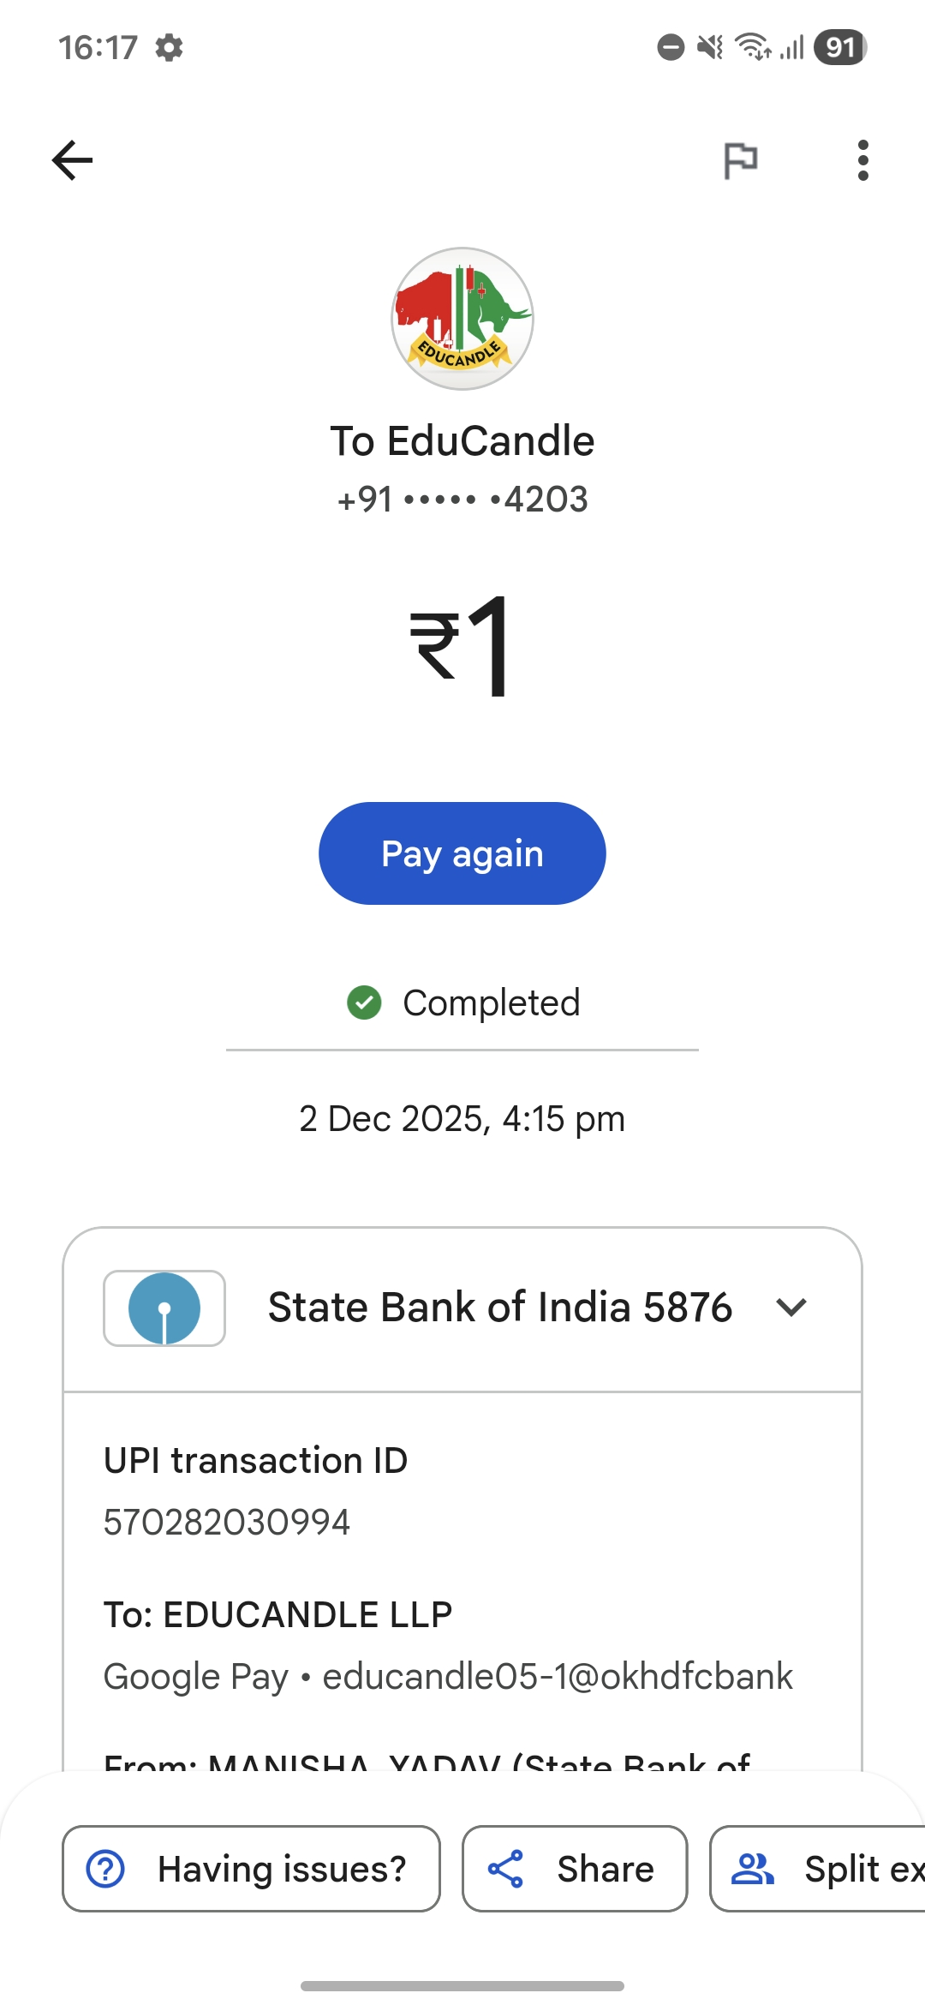Tap the Having issues? button
925x2005 pixels.
251,1869
